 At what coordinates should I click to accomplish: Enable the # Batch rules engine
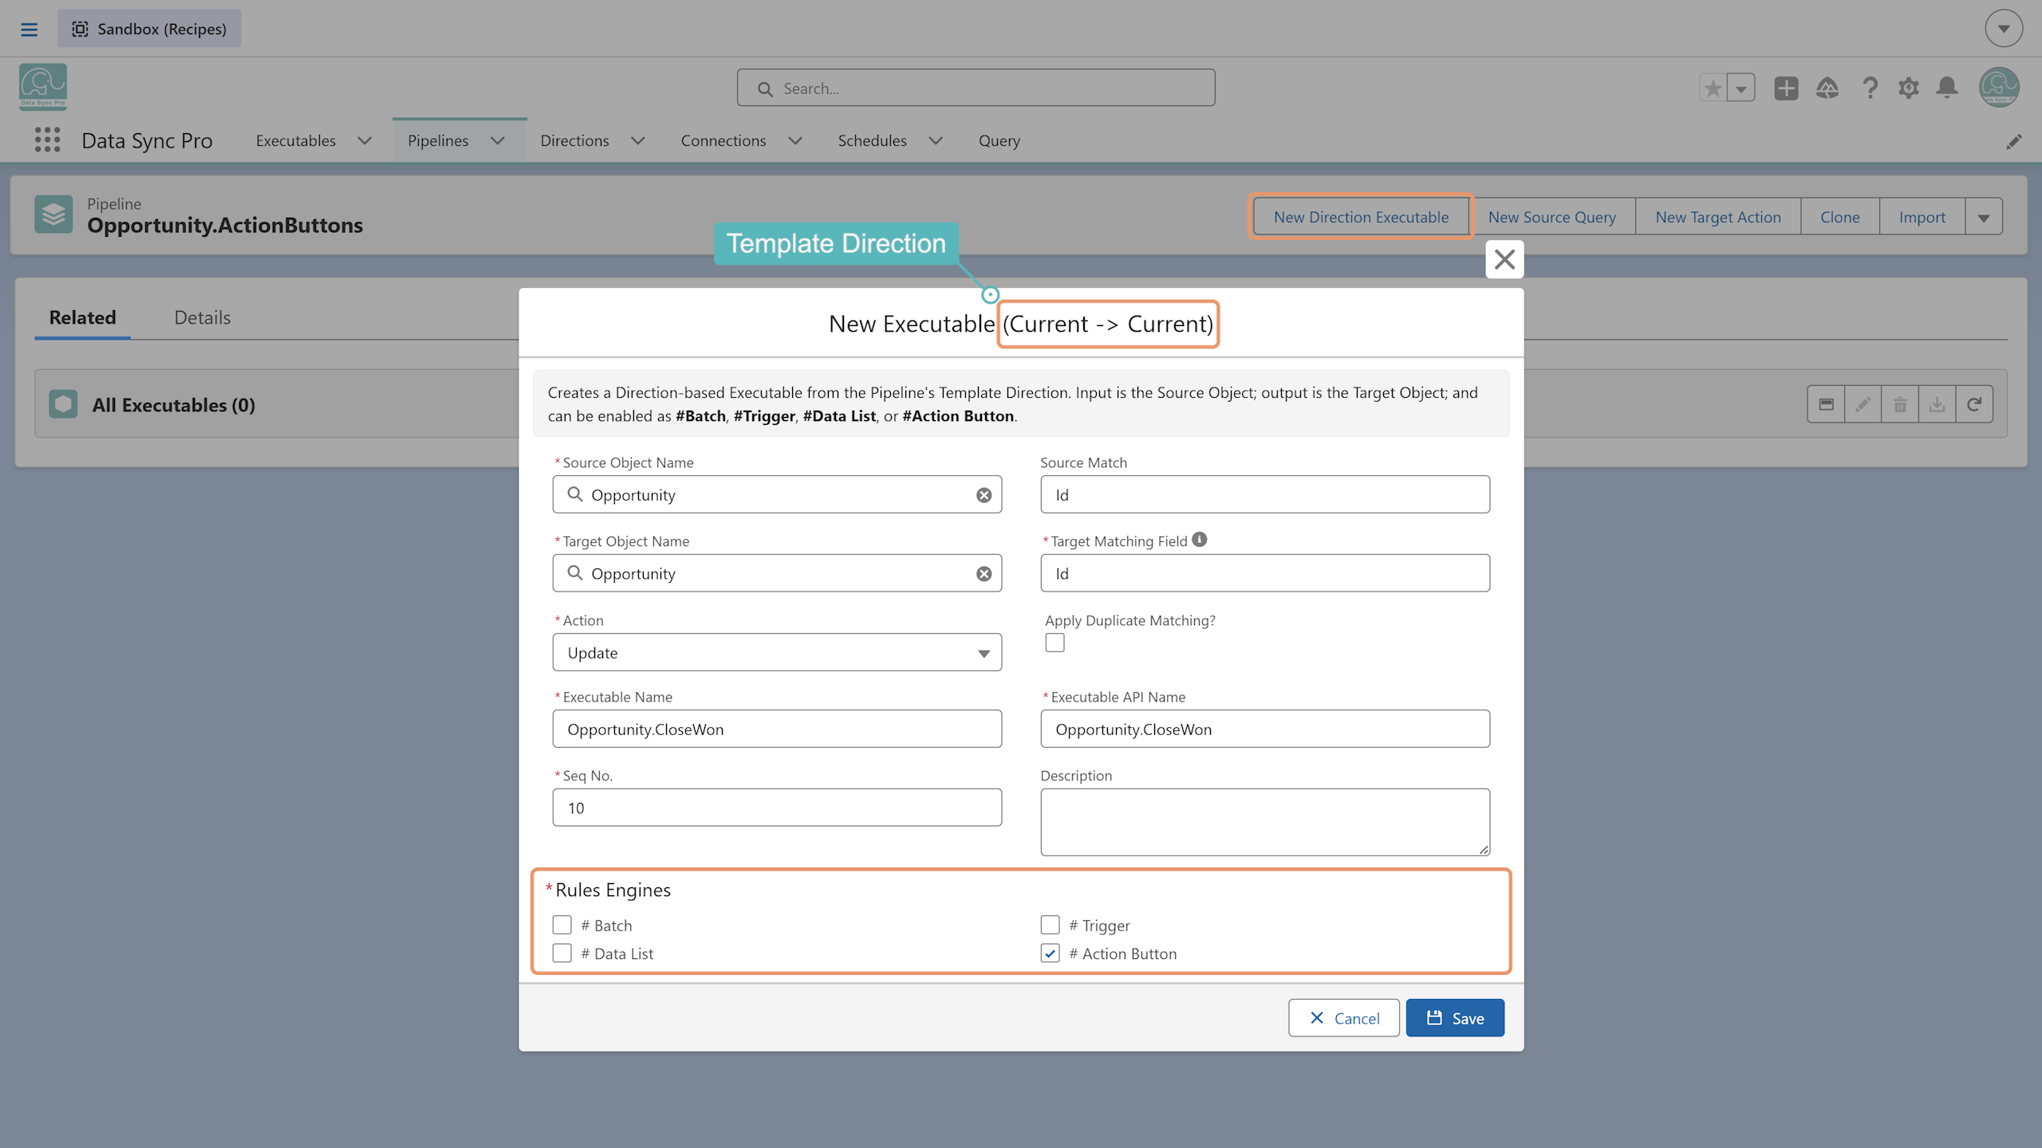562,925
